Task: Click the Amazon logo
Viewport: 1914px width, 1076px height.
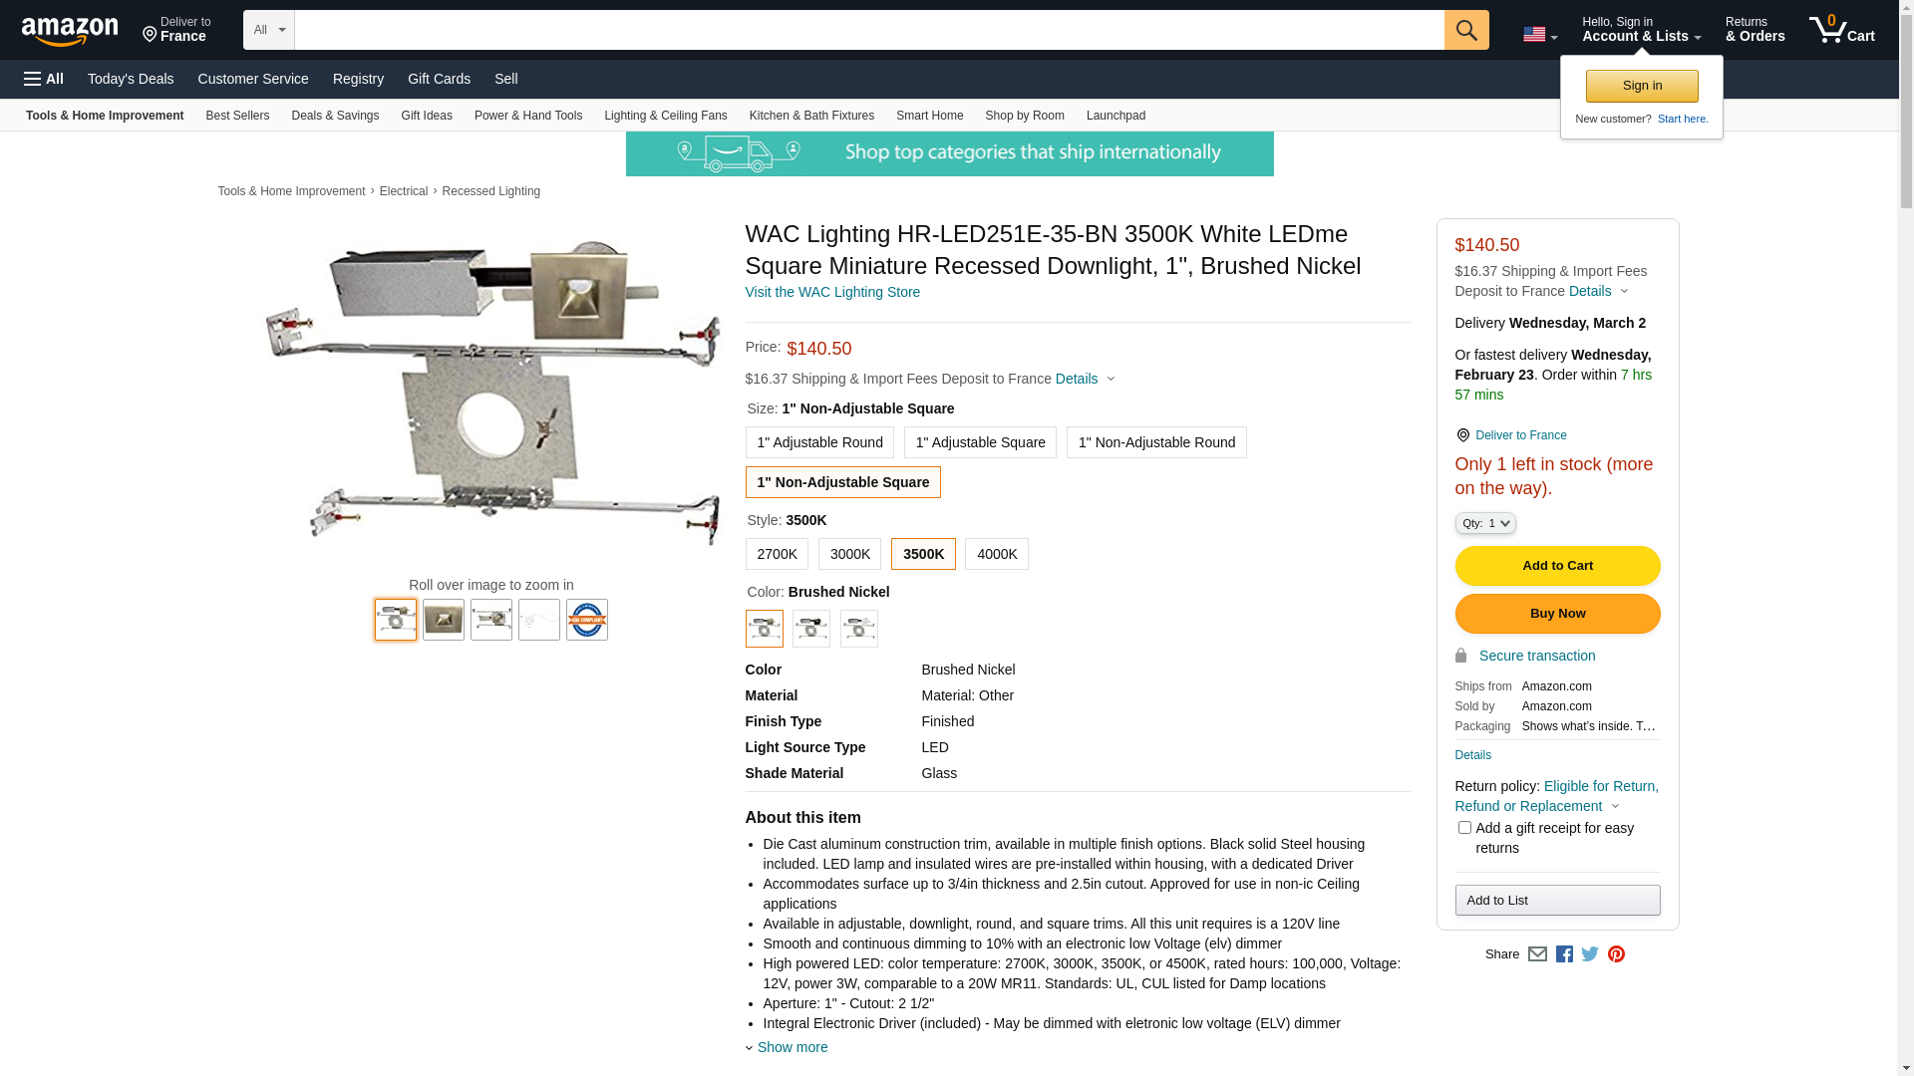Action: click(70, 31)
